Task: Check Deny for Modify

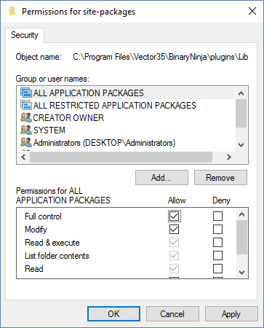Action: coord(217,229)
